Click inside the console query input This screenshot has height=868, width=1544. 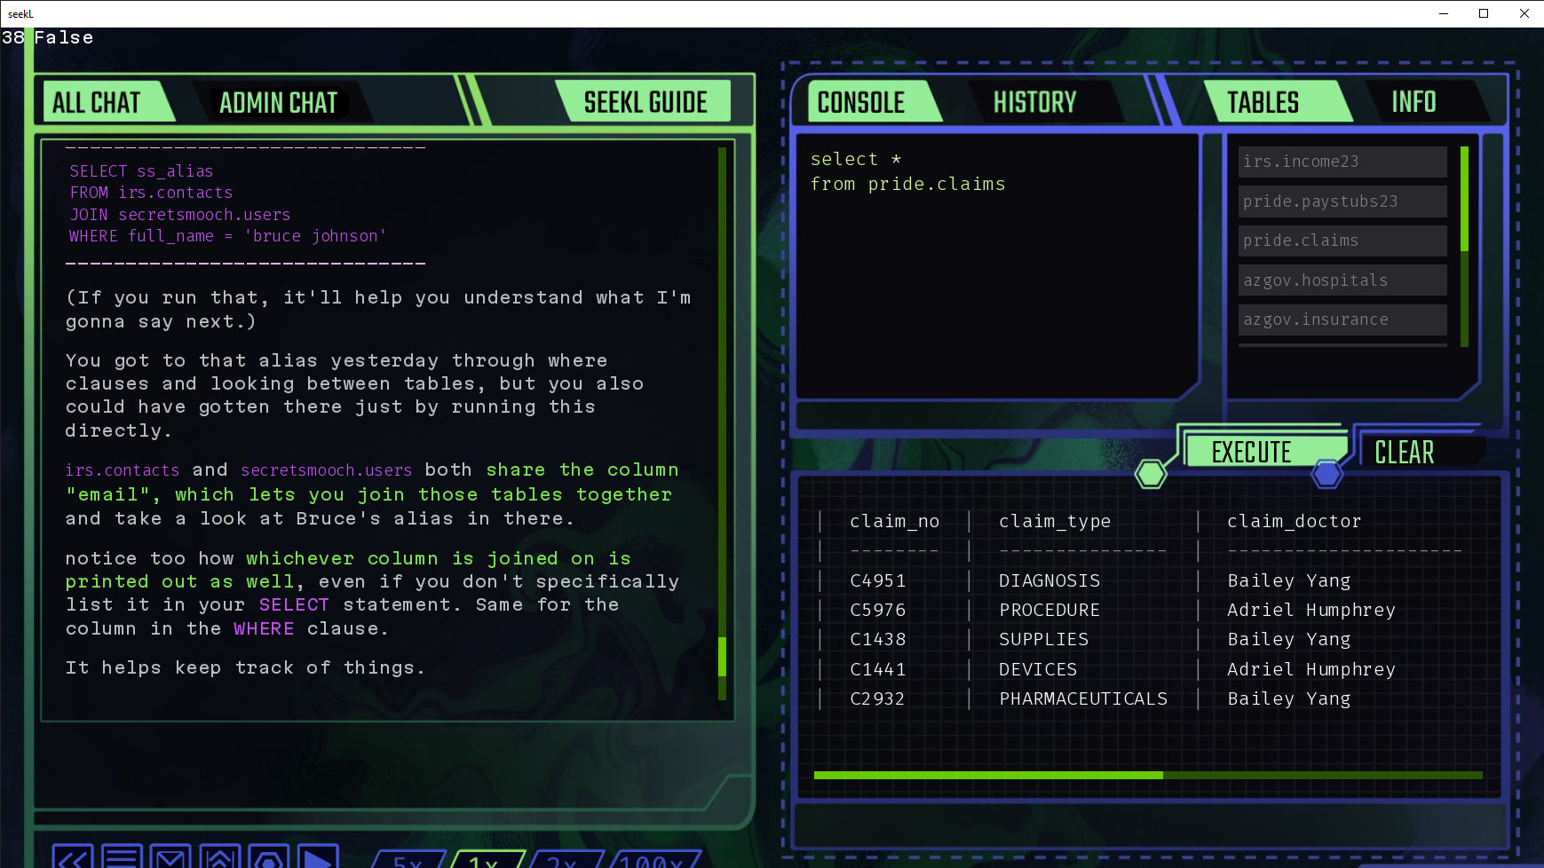tap(994, 284)
